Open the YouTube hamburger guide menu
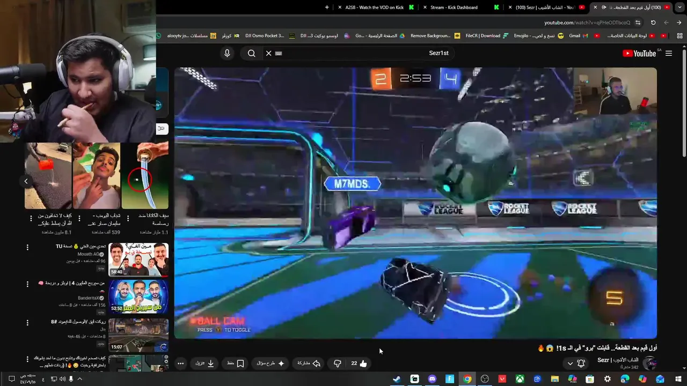The height and width of the screenshot is (386, 687). [668, 53]
